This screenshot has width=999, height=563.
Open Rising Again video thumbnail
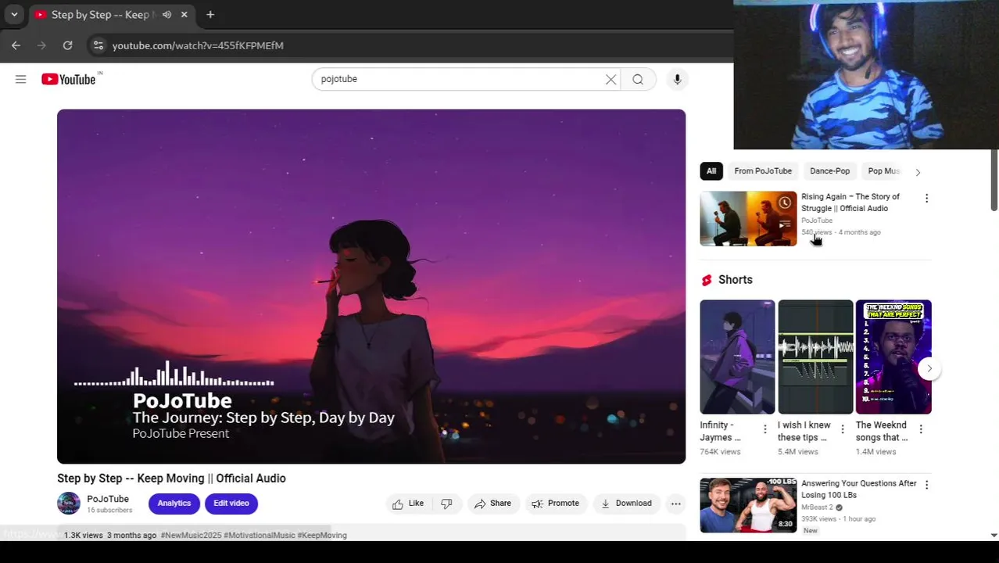748,219
